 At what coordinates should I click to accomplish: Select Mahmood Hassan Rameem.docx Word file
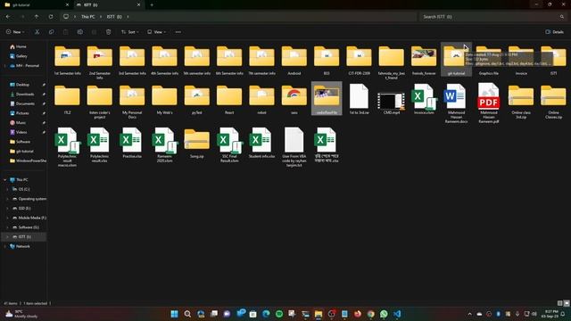(x=456, y=103)
